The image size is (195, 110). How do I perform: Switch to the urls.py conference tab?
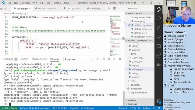point(45,9)
